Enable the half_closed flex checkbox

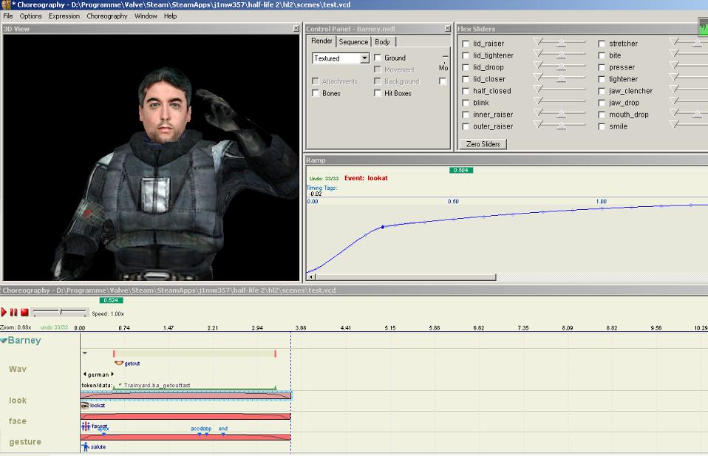(466, 91)
